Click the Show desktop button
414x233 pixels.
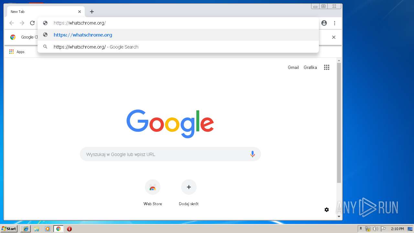point(410,229)
